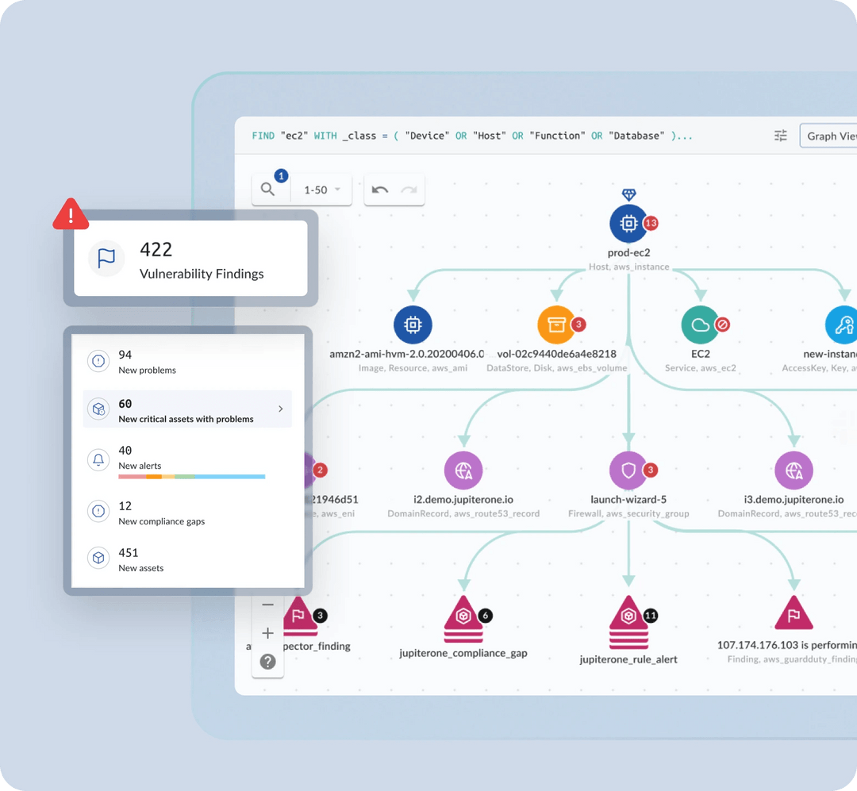Click the colored alerts progress bar

[x=190, y=476]
